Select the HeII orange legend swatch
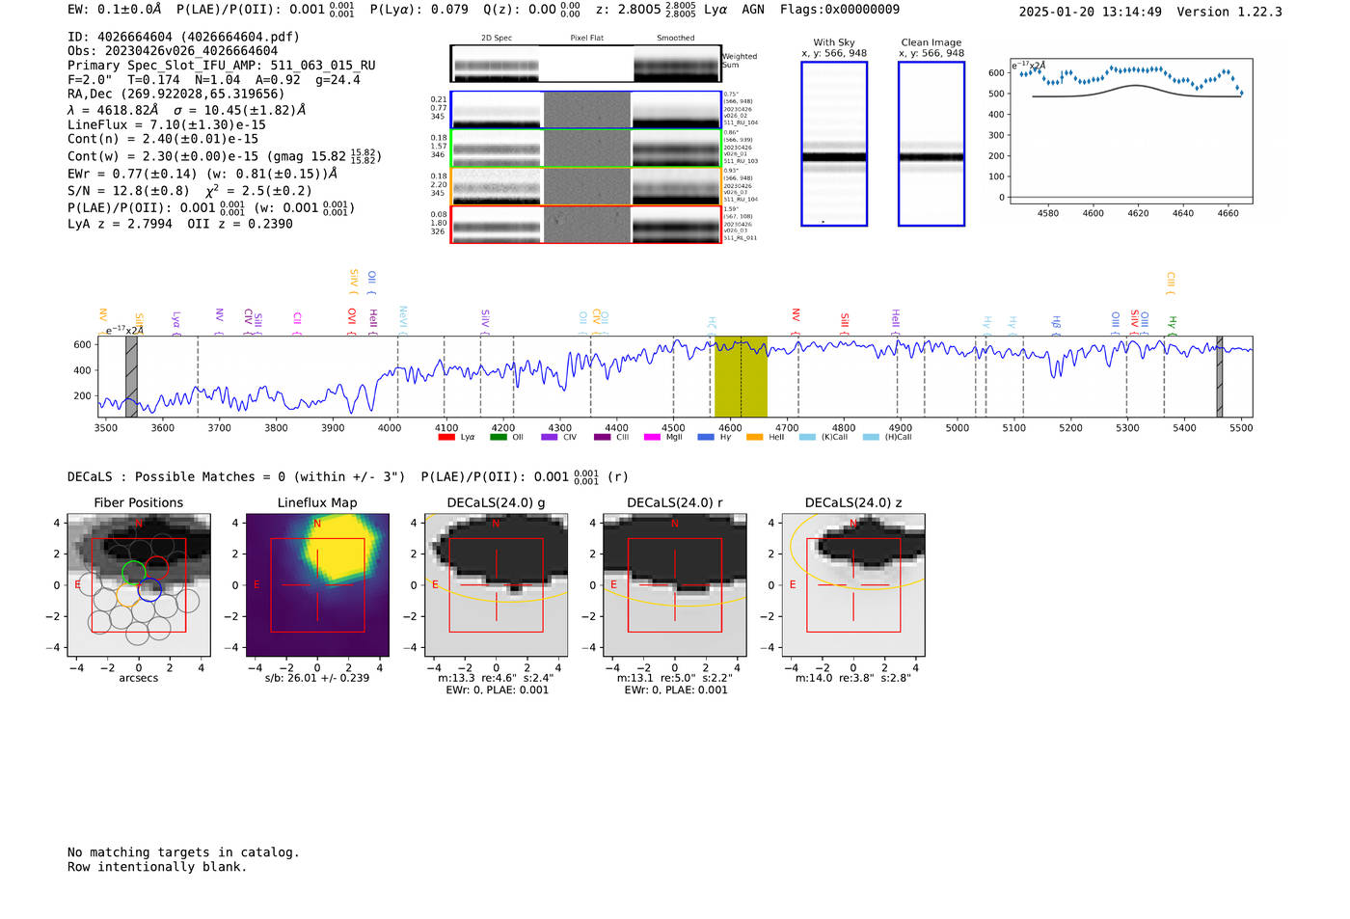Viewport: 1350px width, 919px height. pyautogui.click(x=755, y=437)
